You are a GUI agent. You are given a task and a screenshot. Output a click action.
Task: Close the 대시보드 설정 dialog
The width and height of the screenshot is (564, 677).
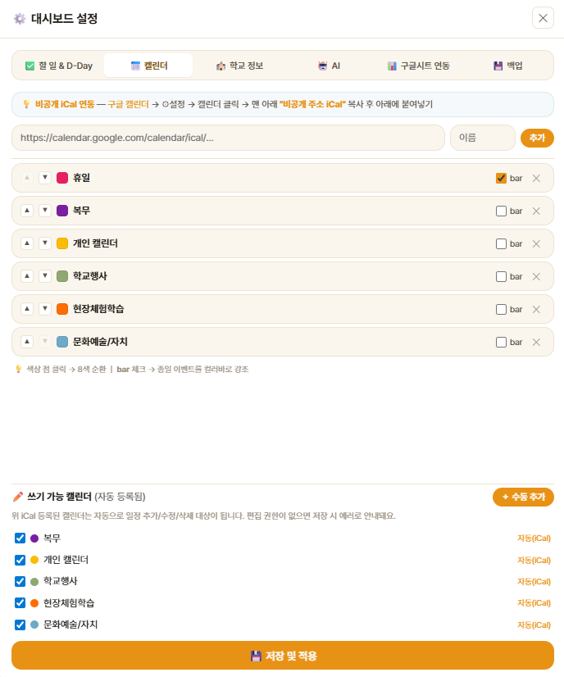pos(543,18)
